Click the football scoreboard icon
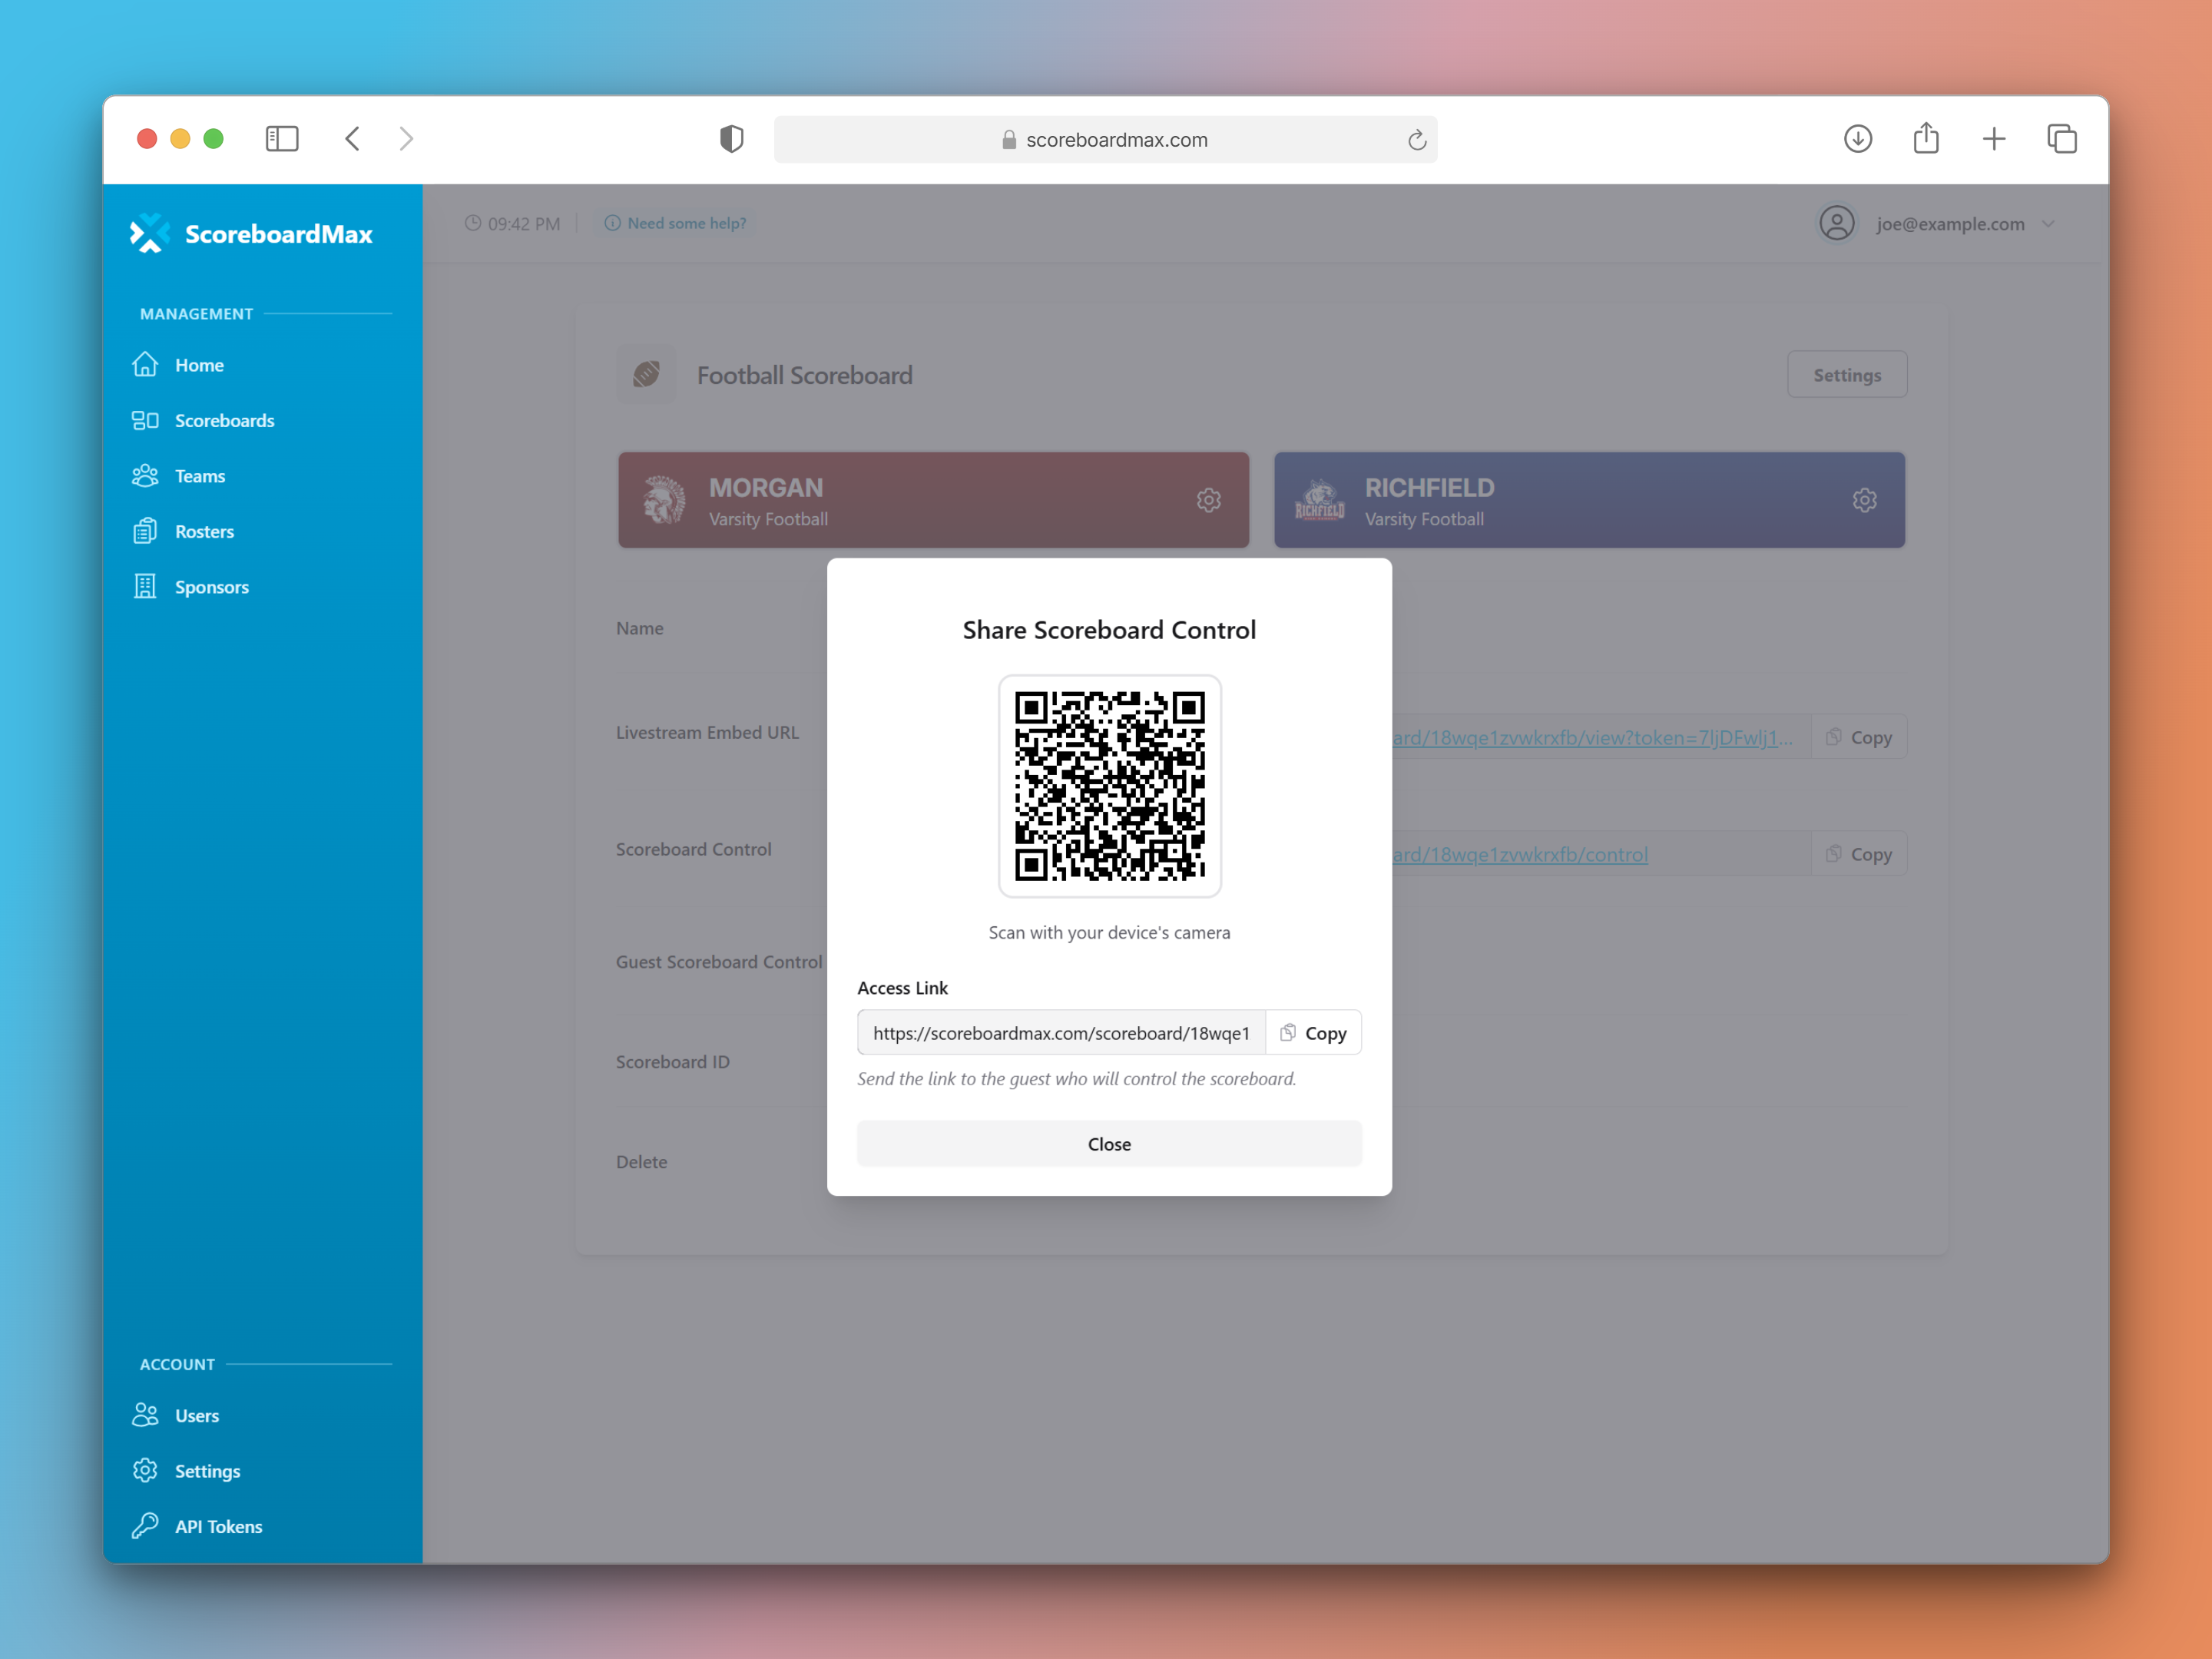This screenshot has height=1659, width=2212. [x=646, y=374]
